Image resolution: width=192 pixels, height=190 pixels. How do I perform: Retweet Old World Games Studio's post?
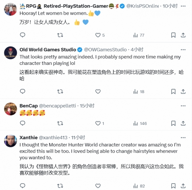click(x=60, y=91)
